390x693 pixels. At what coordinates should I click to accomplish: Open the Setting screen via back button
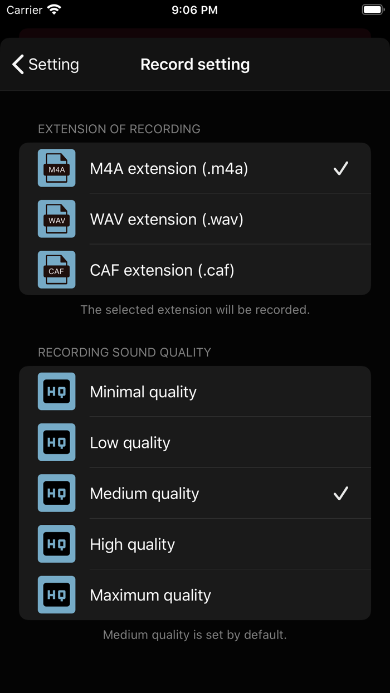coord(45,64)
